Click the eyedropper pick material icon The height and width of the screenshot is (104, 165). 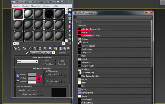[x=27, y=53]
